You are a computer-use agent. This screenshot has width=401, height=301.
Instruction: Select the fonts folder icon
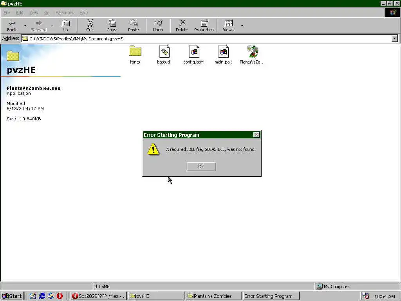click(x=135, y=51)
